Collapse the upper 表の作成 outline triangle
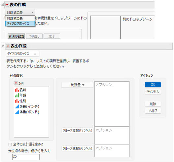The width and height of the screenshot is (174, 162). click(x=3, y=5)
